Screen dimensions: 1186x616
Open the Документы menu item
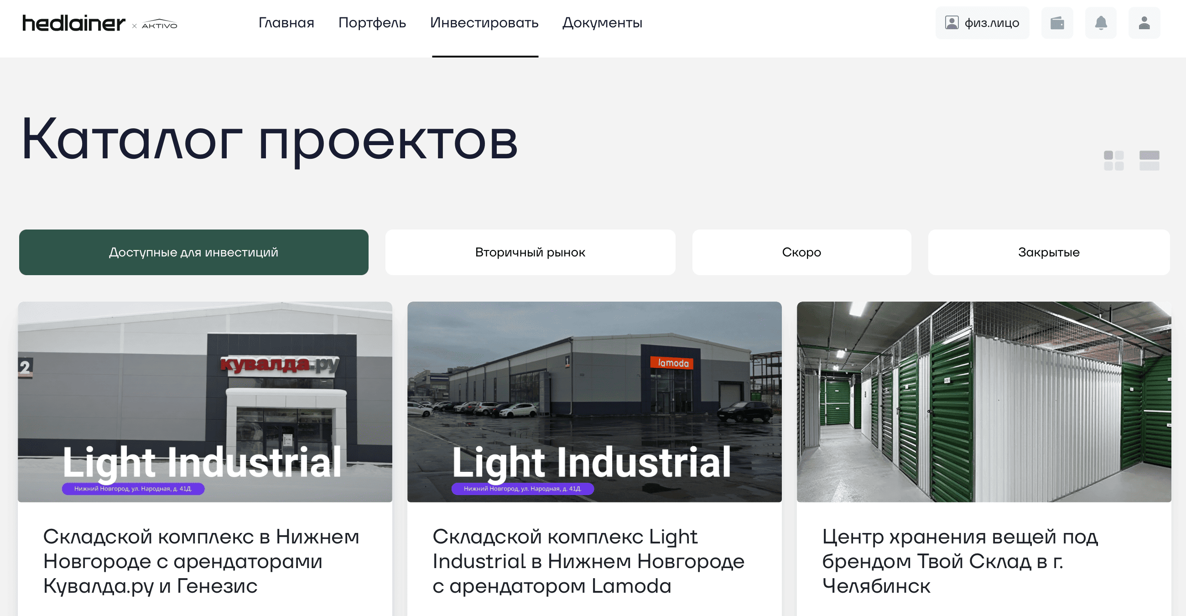click(x=602, y=22)
